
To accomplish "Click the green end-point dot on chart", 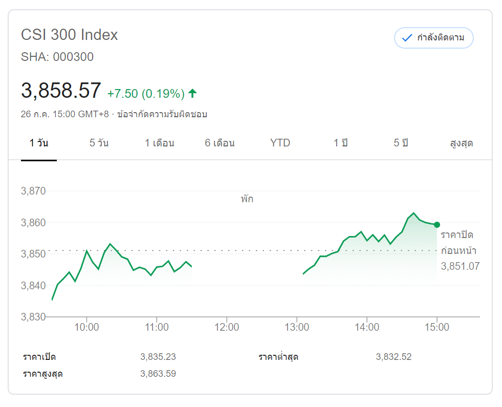I will (x=436, y=225).
